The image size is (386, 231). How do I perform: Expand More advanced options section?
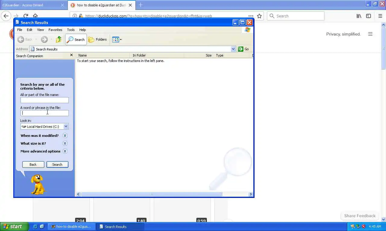[65, 151]
